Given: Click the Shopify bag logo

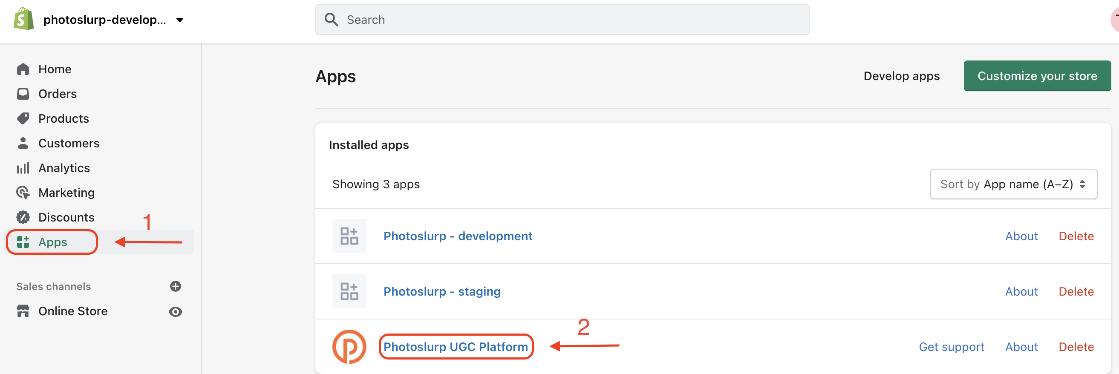Looking at the screenshot, I should [23, 19].
